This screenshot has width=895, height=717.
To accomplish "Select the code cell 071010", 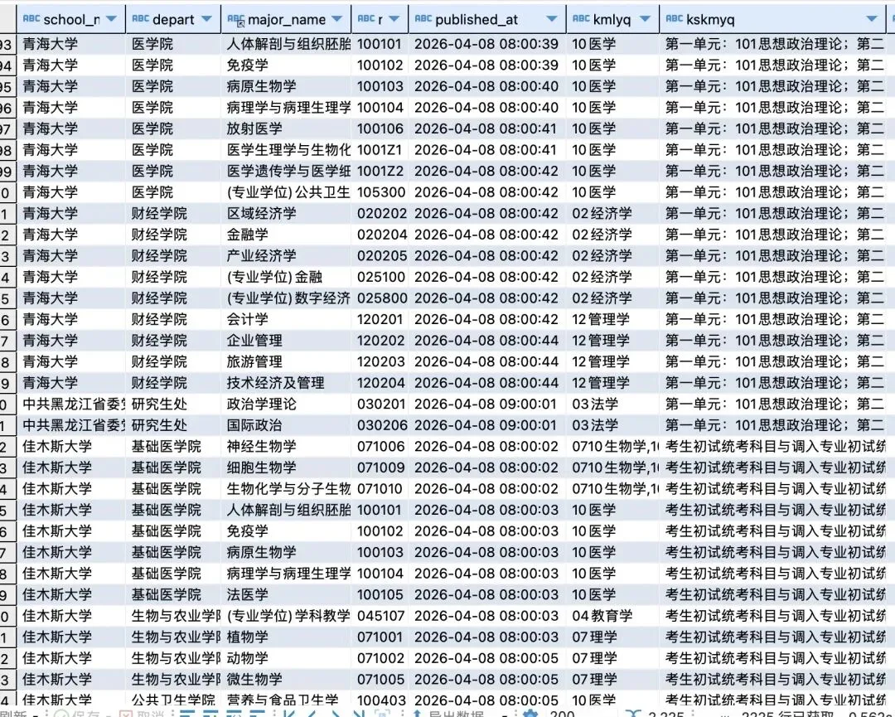I will coord(380,489).
